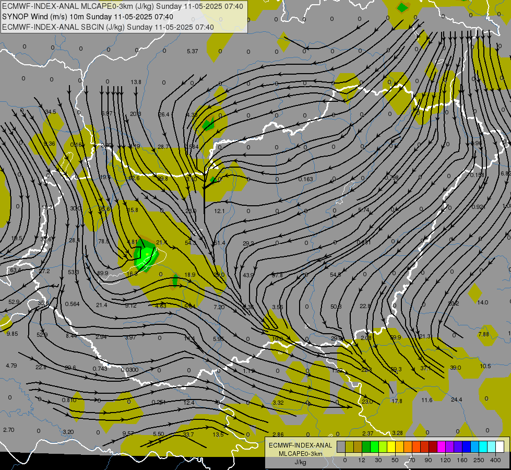The image size is (511, 470).
Task: Click the map value 28.7
Action: (163, 147)
